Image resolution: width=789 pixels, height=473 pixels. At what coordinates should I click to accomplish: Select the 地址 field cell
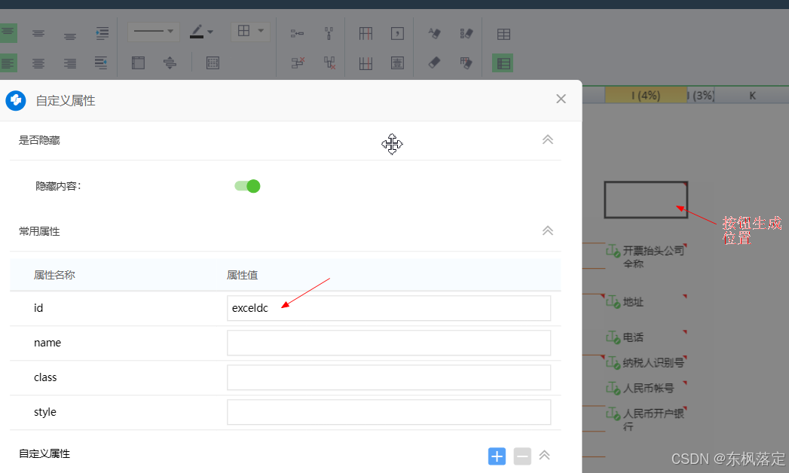pyautogui.click(x=646, y=301)
